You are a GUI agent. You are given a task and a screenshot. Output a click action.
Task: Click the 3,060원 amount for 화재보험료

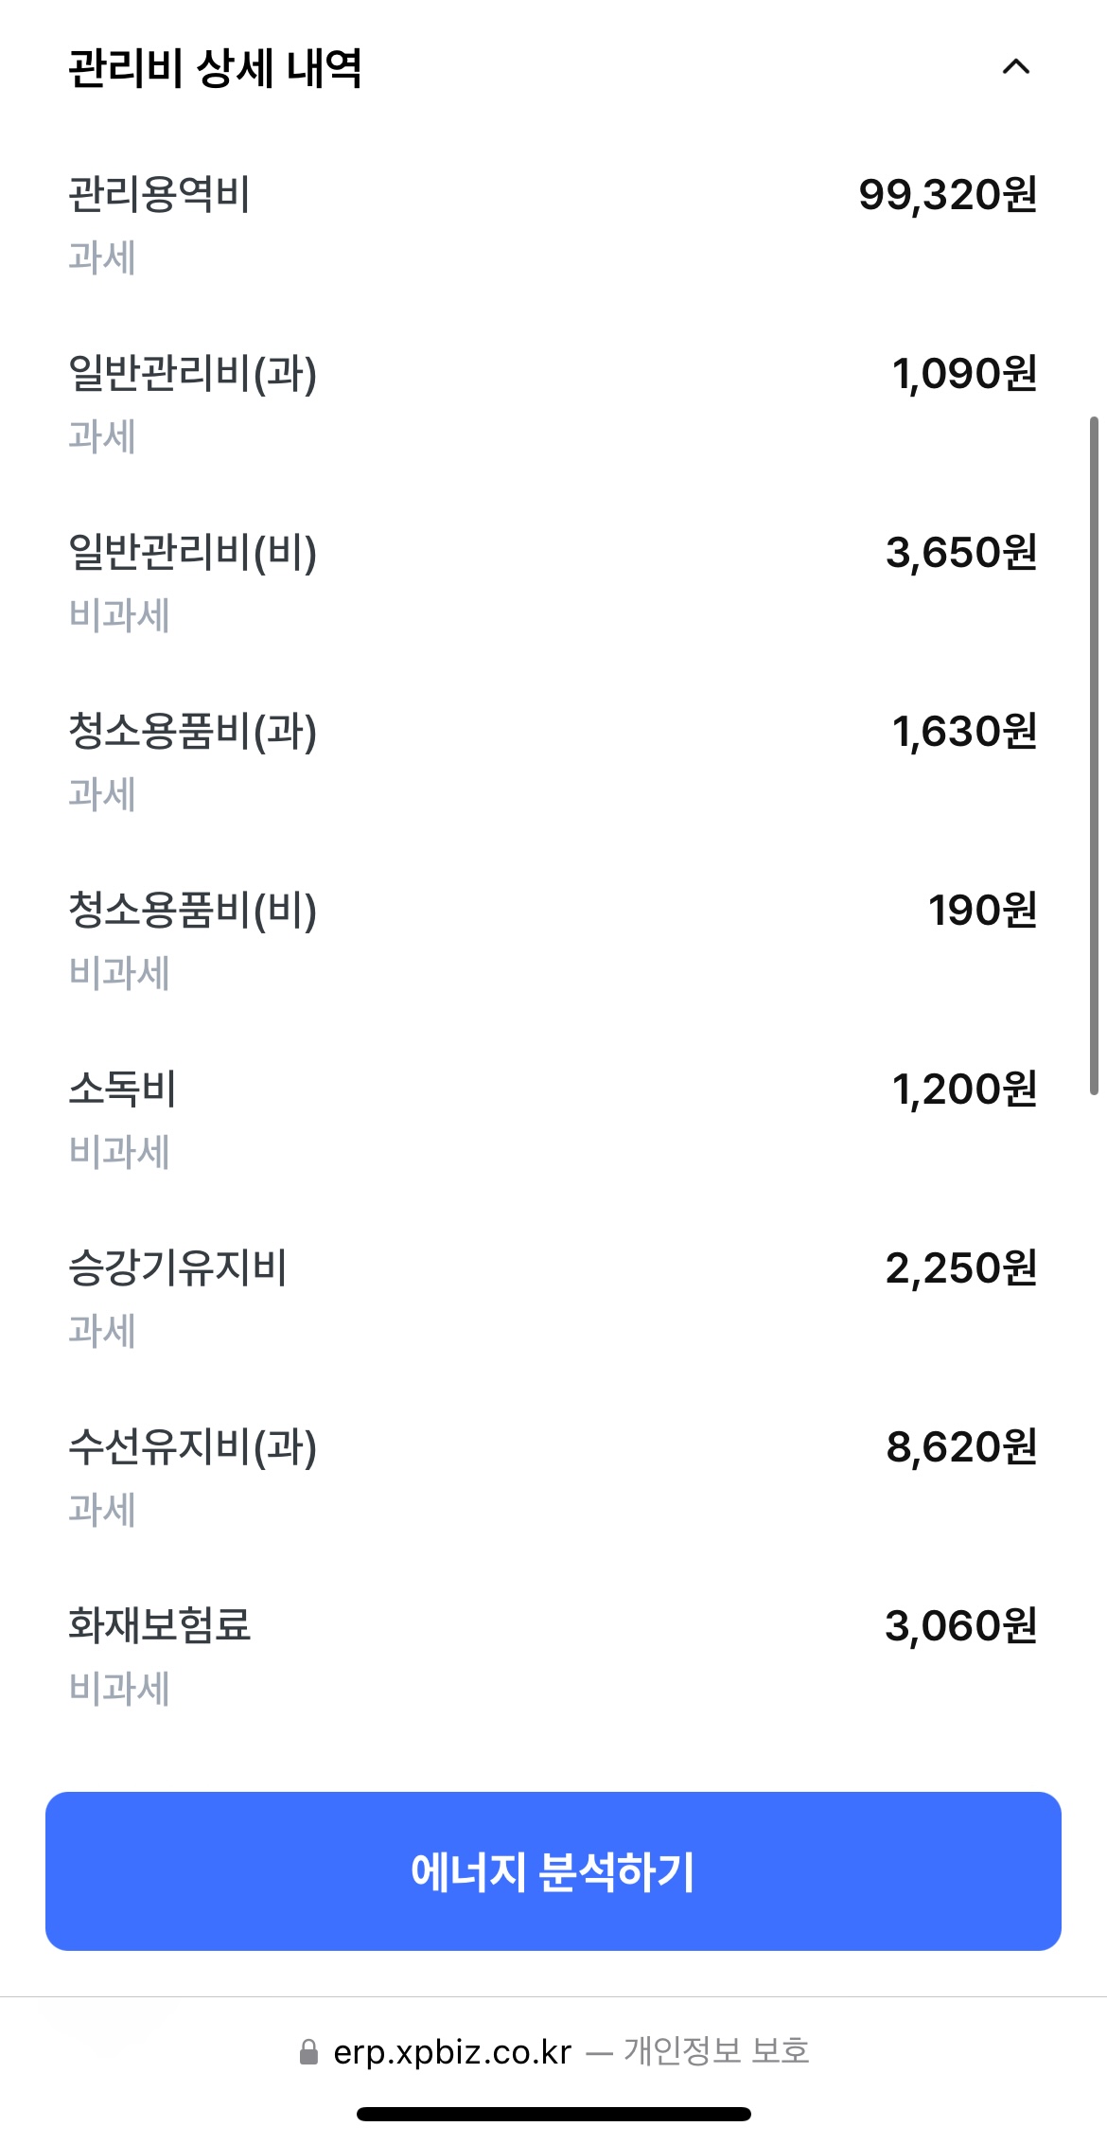tap(960, 1626)
